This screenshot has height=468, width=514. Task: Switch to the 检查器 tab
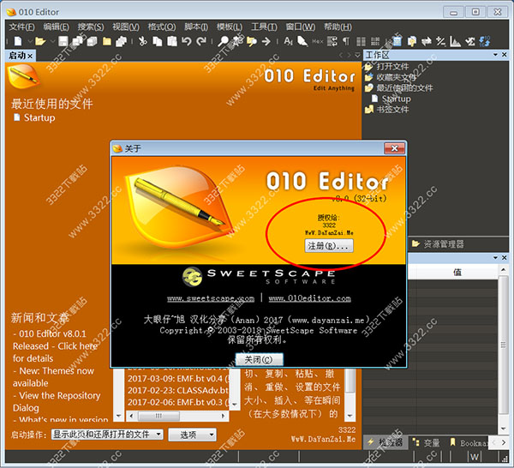[385, 442]
